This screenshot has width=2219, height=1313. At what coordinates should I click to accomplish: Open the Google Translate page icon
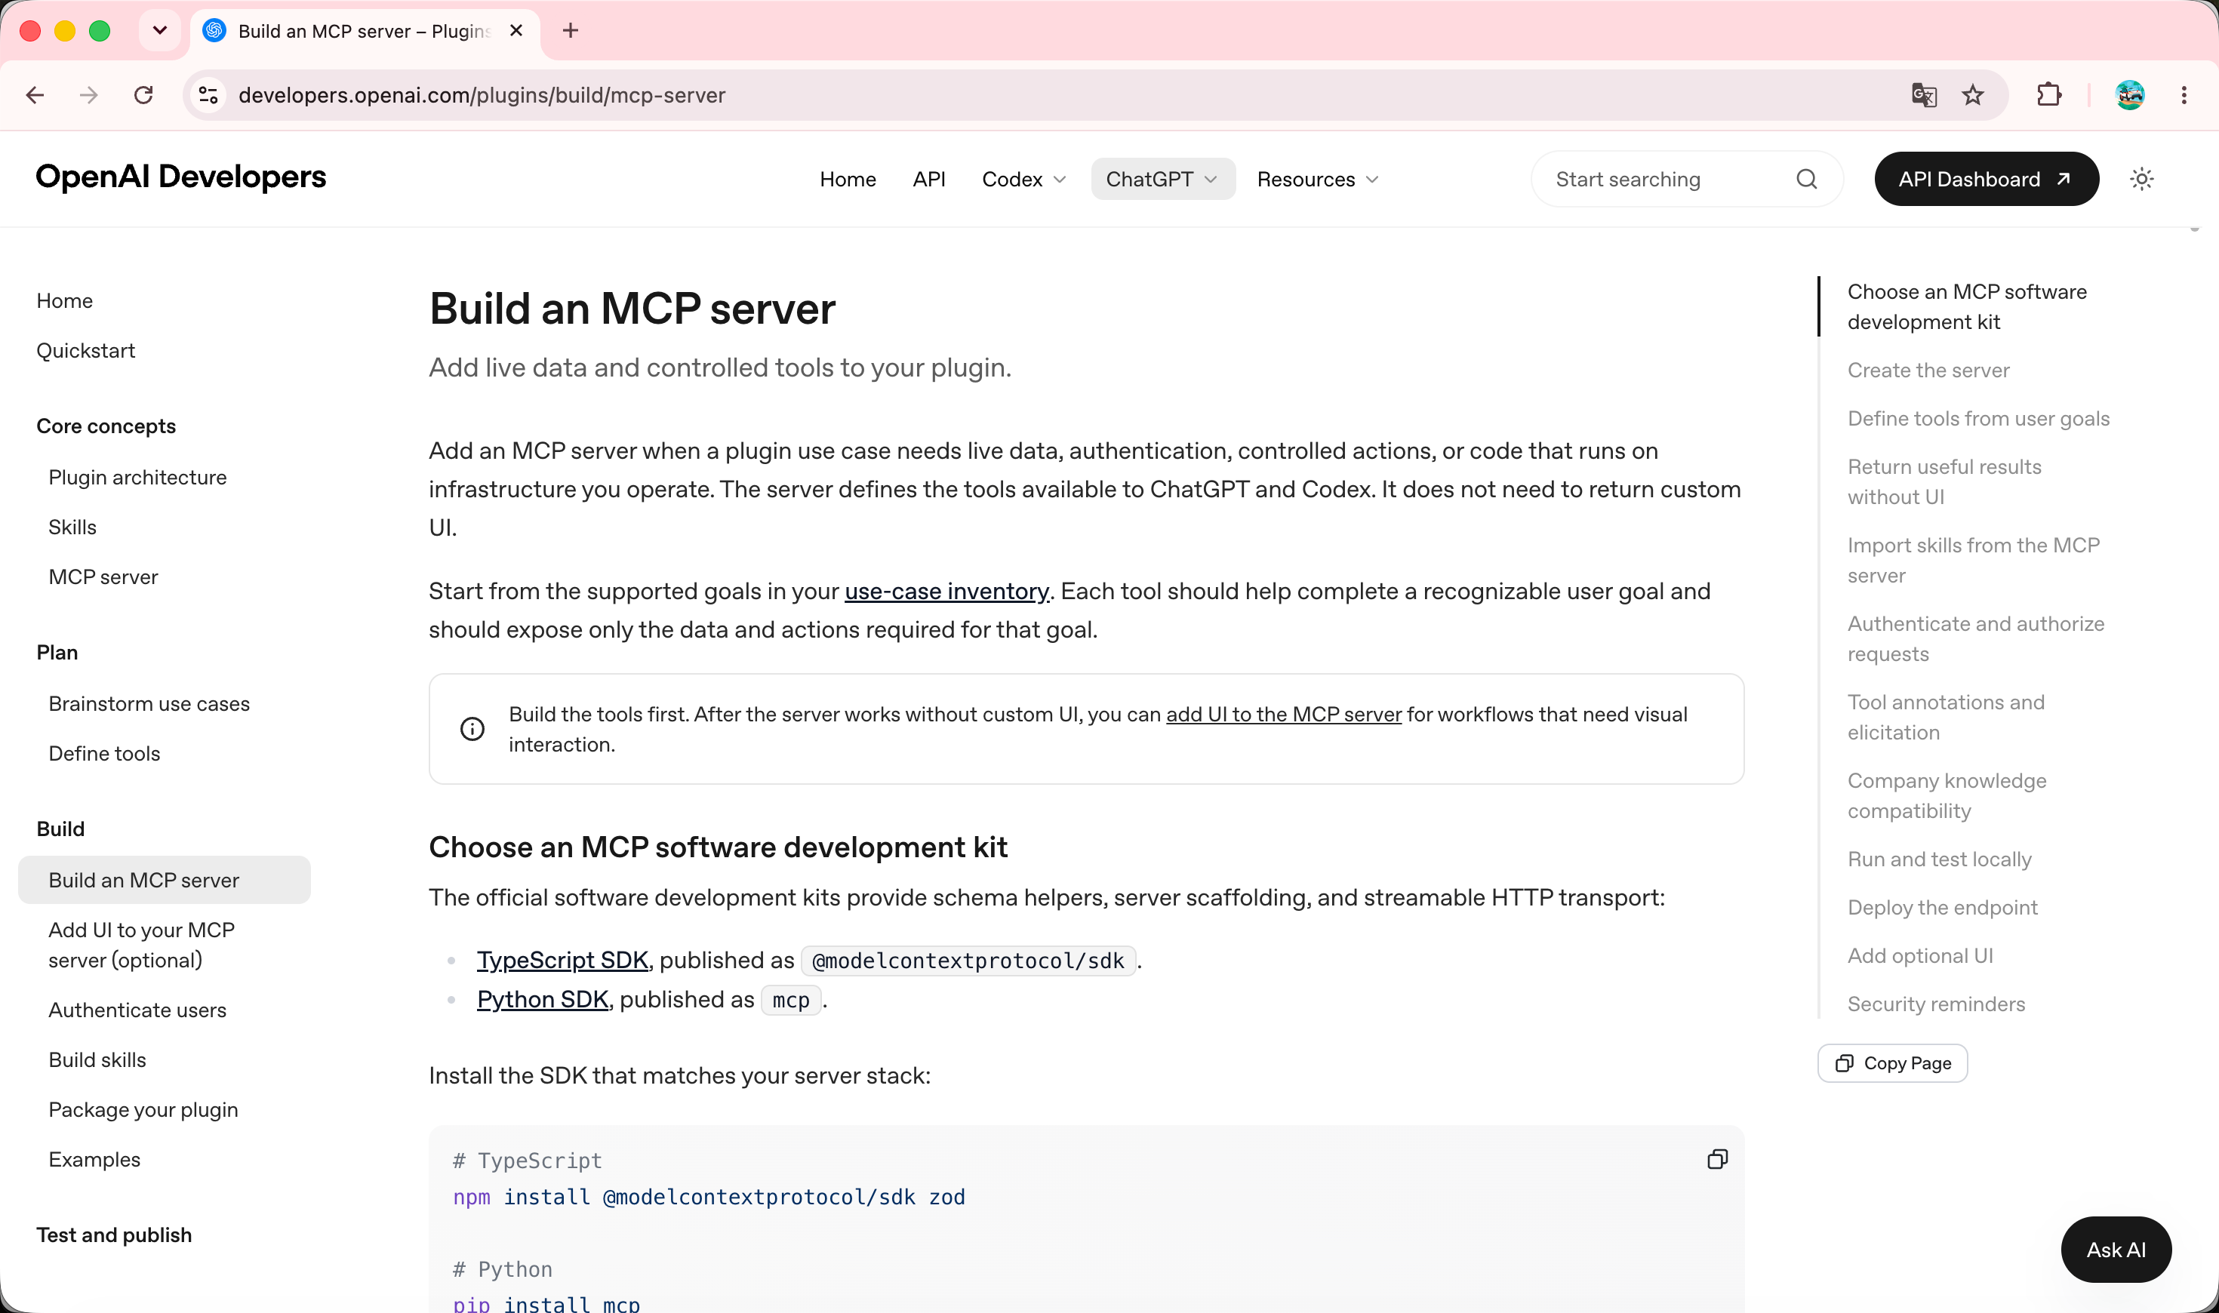coord(1923,94)
